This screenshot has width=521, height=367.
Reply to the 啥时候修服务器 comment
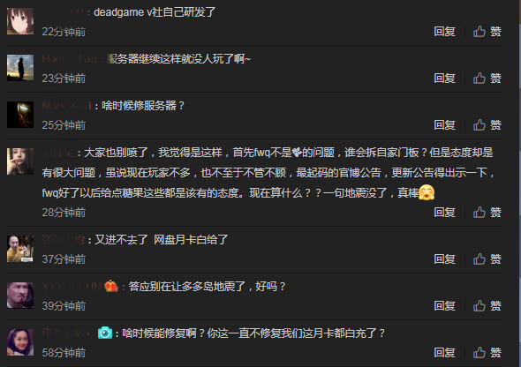pos(444,125)
